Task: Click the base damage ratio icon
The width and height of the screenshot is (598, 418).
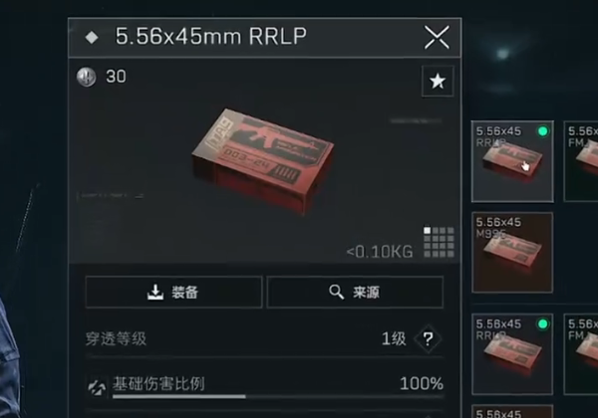Action: [97, 386]
